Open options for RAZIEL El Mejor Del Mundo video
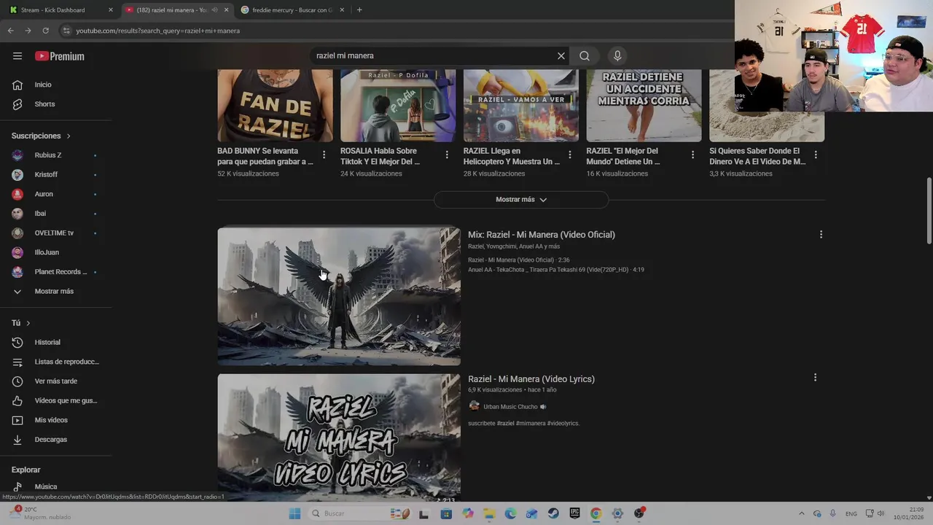933x525 pixels. tap(693, 155)
